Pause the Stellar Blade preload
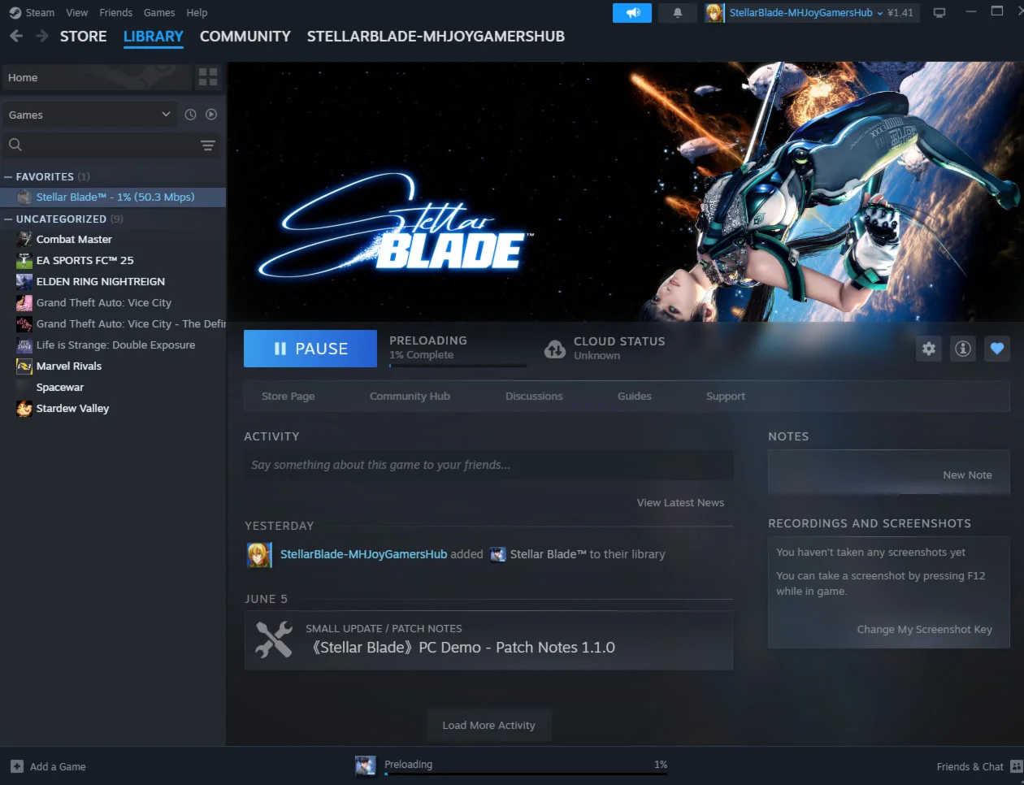Image resolution: width=1024 pixels, height=785 pixels. tap(310, 348)
